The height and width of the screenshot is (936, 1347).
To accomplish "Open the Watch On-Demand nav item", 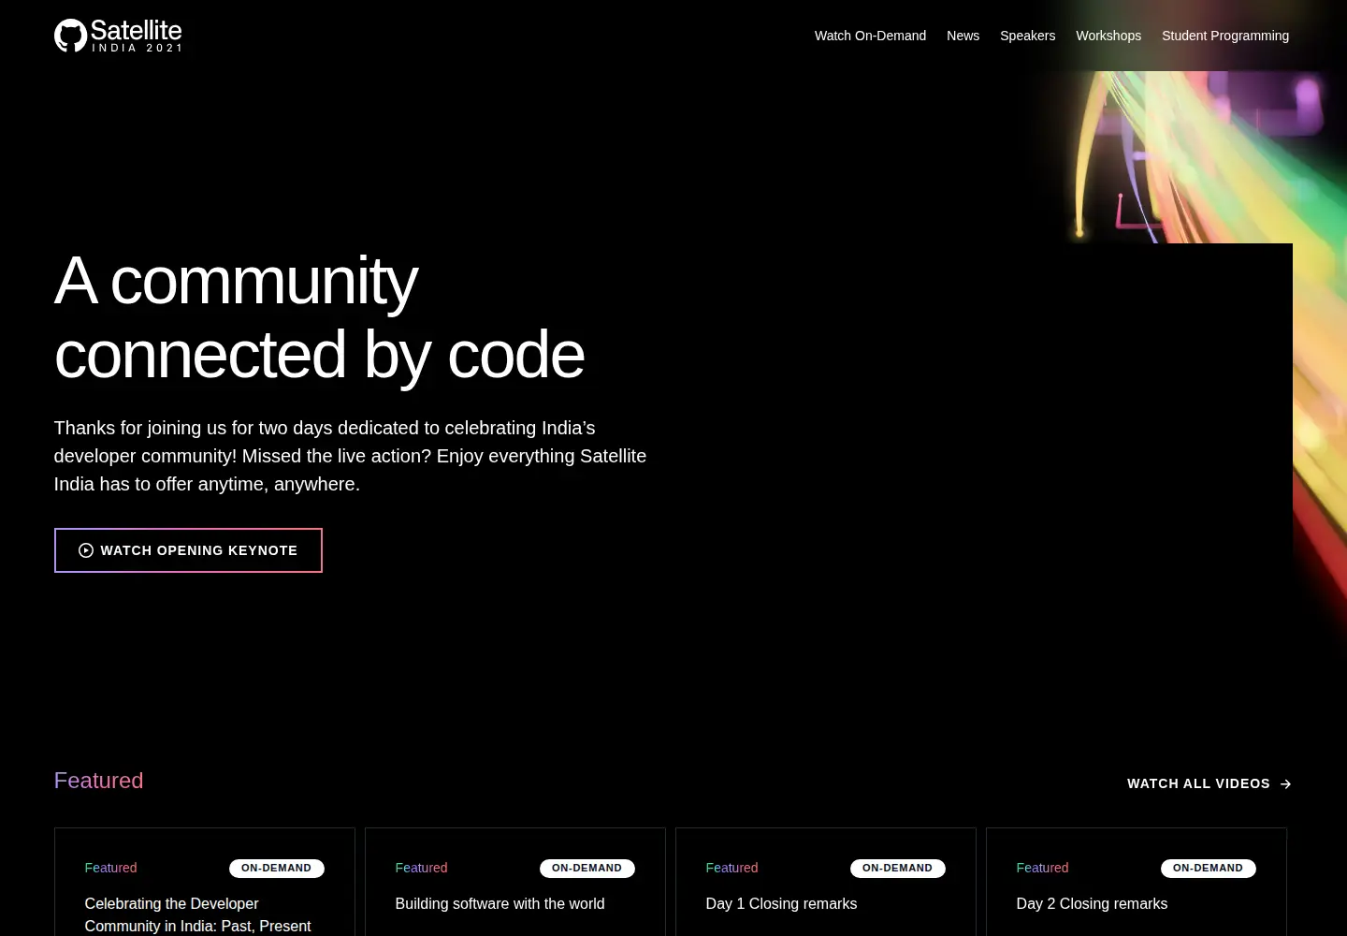I will 870,36.
